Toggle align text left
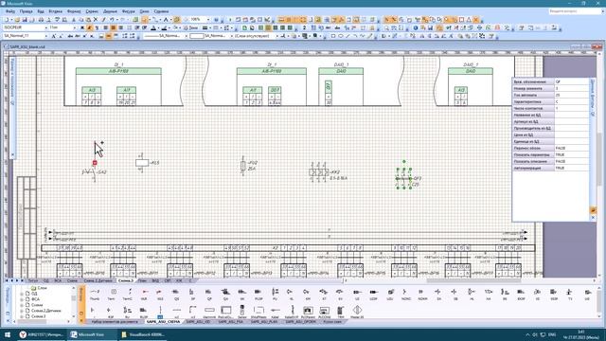 pyautogui.click(x=105, y=27)
